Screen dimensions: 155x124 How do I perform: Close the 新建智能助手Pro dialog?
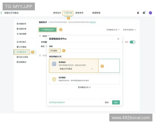[118, 39]
